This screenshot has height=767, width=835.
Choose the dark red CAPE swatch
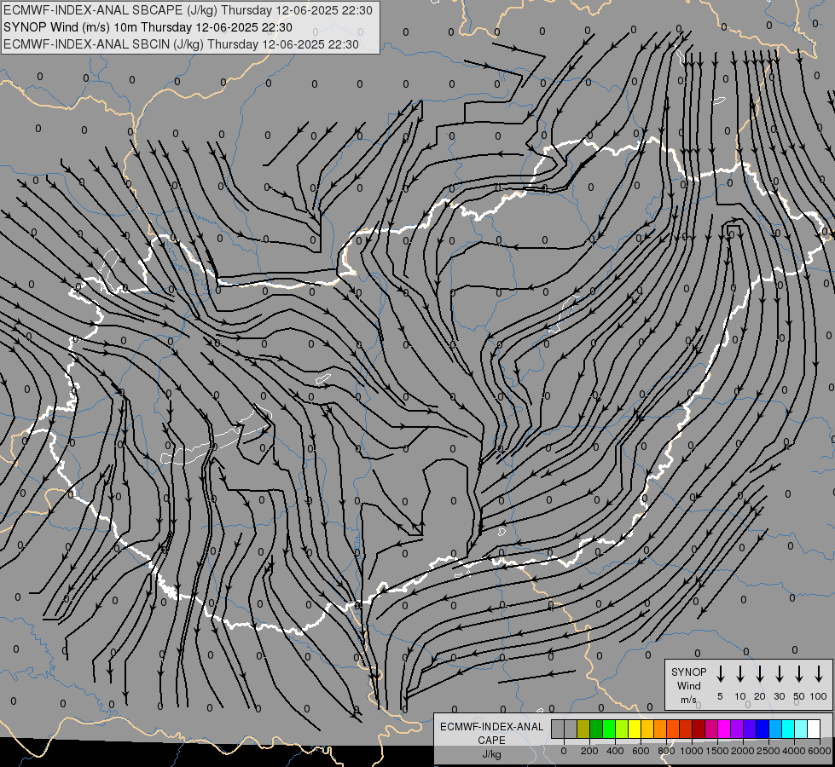pyautogui.click(x=699, y=729)
